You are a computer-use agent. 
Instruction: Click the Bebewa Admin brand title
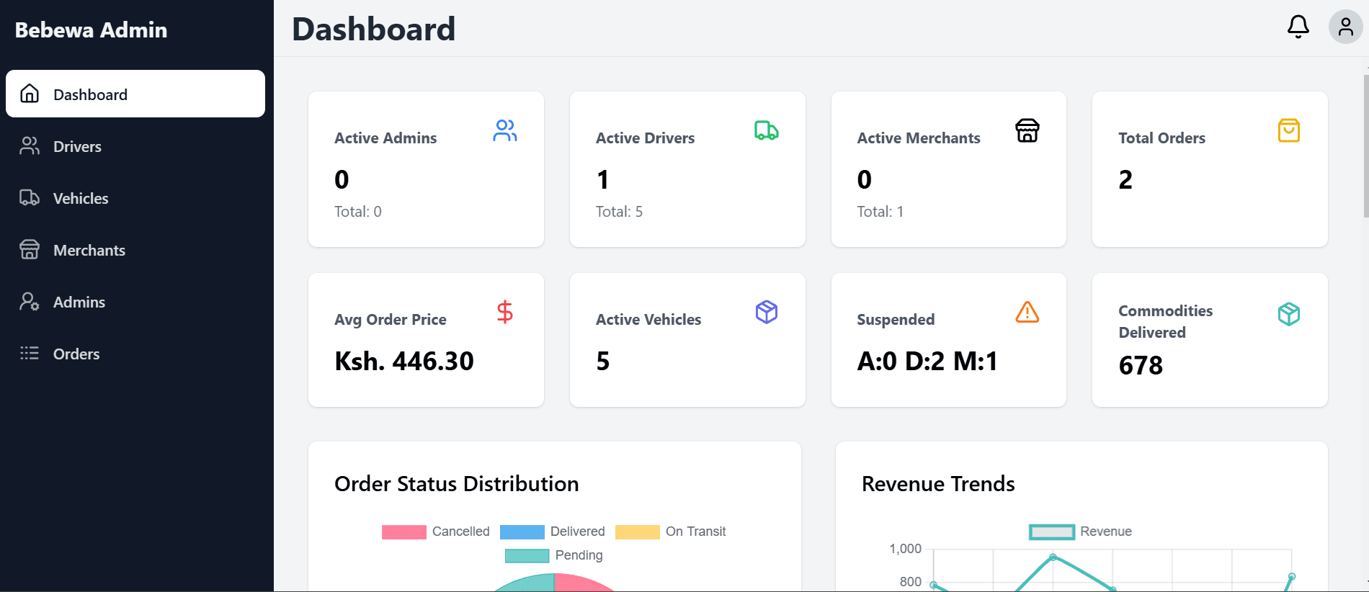[x=91, y=30]
